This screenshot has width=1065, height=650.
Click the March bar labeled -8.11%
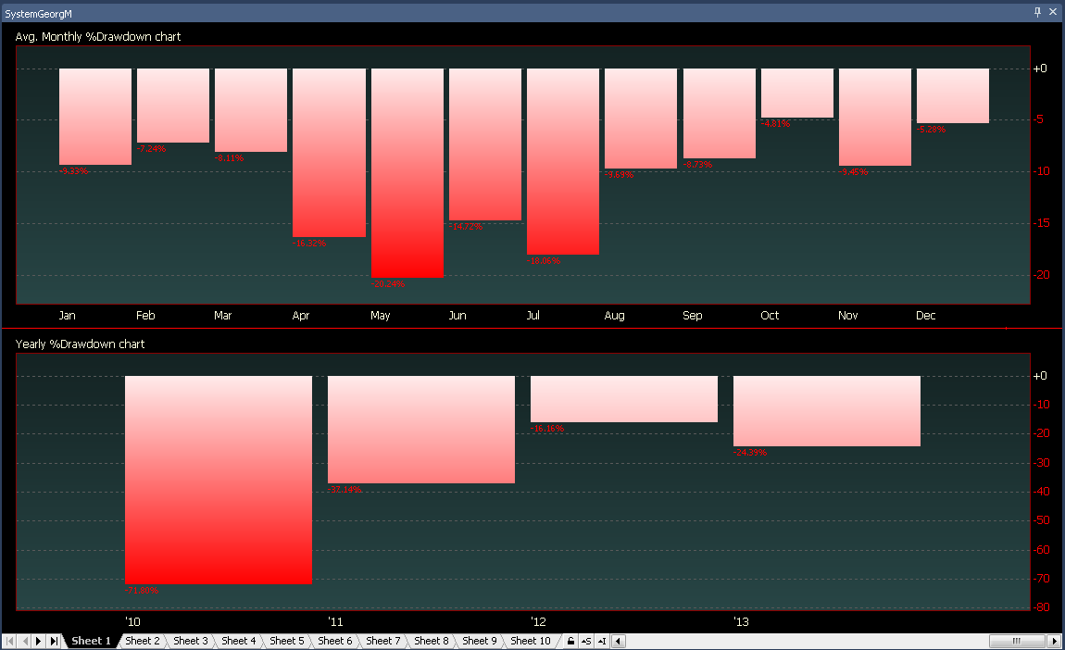[x=251, y=110]
